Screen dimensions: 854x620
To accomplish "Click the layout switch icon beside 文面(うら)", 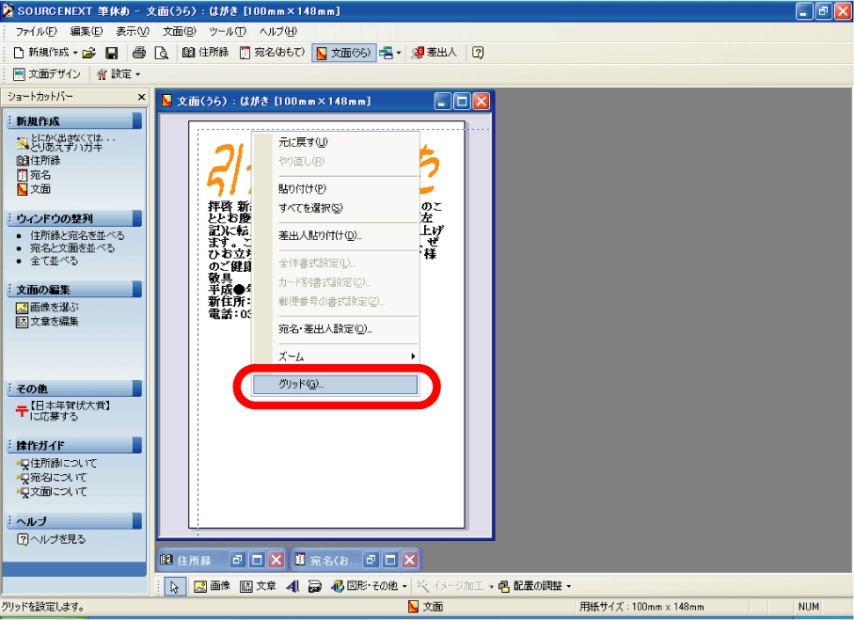I will tap(387, 53).
